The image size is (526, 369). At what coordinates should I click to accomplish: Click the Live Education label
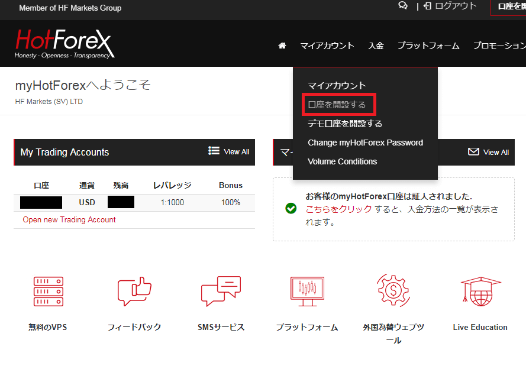pos(480,327)
